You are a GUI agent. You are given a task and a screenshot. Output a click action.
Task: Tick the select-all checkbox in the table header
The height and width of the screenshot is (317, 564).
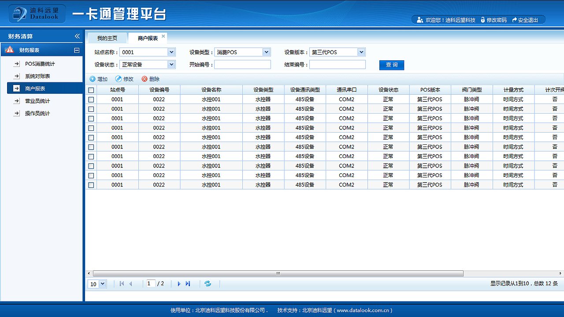(91, 90)
